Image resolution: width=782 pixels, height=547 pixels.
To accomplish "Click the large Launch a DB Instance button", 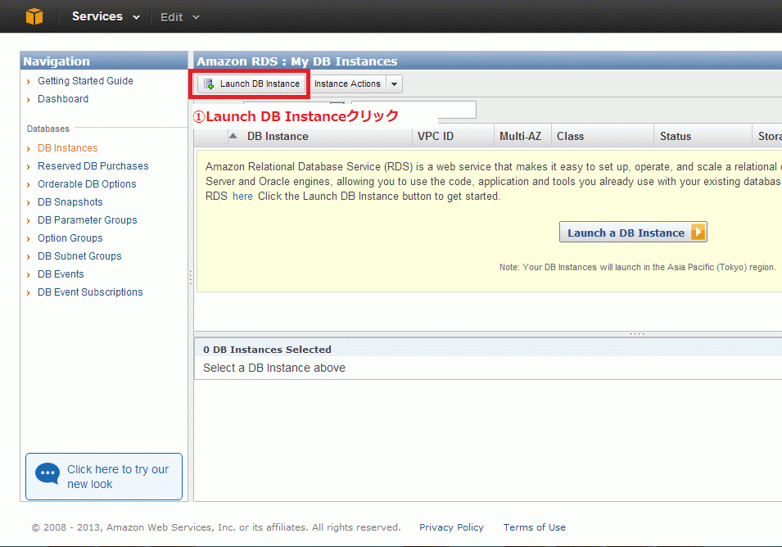I will [x=633, y=233].
